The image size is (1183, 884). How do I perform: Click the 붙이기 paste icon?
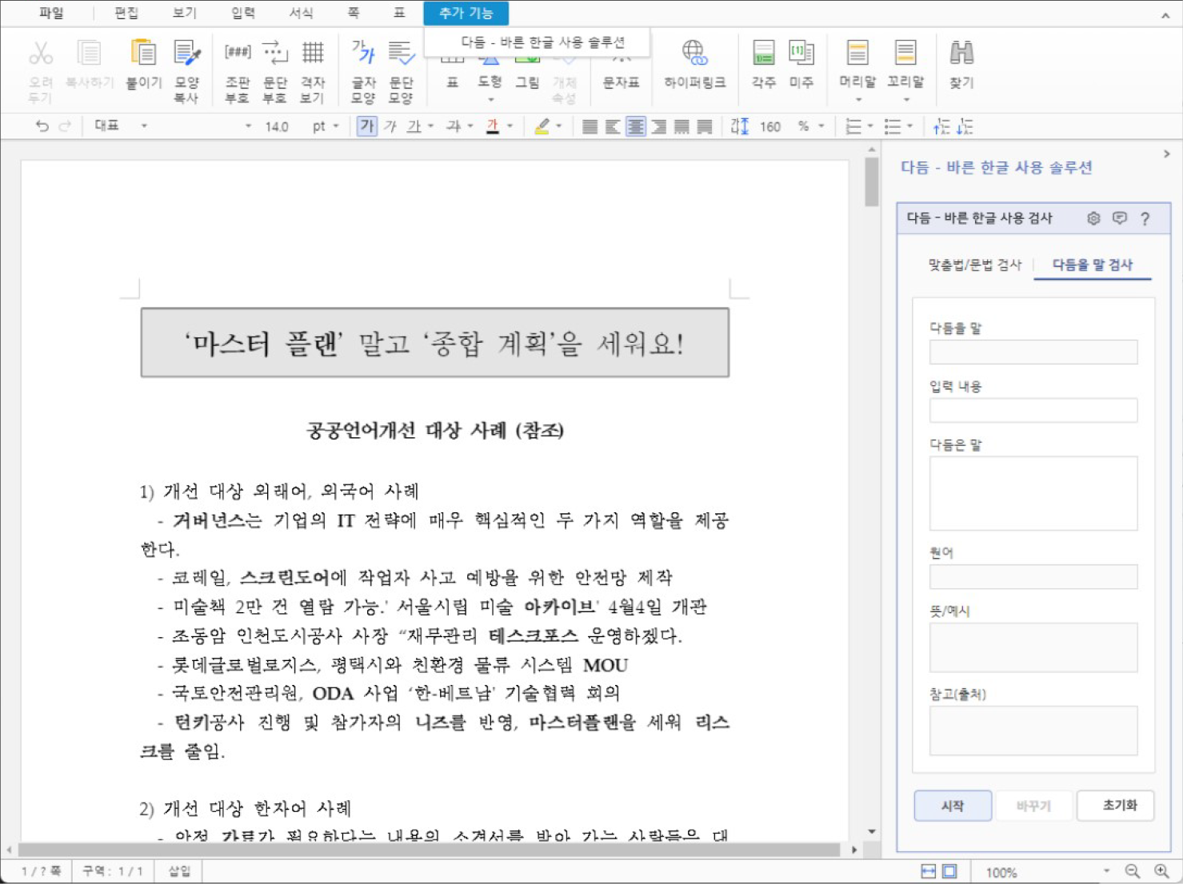tap(144, 54)
